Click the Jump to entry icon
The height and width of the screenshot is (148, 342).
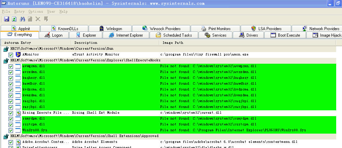point(46,19)
